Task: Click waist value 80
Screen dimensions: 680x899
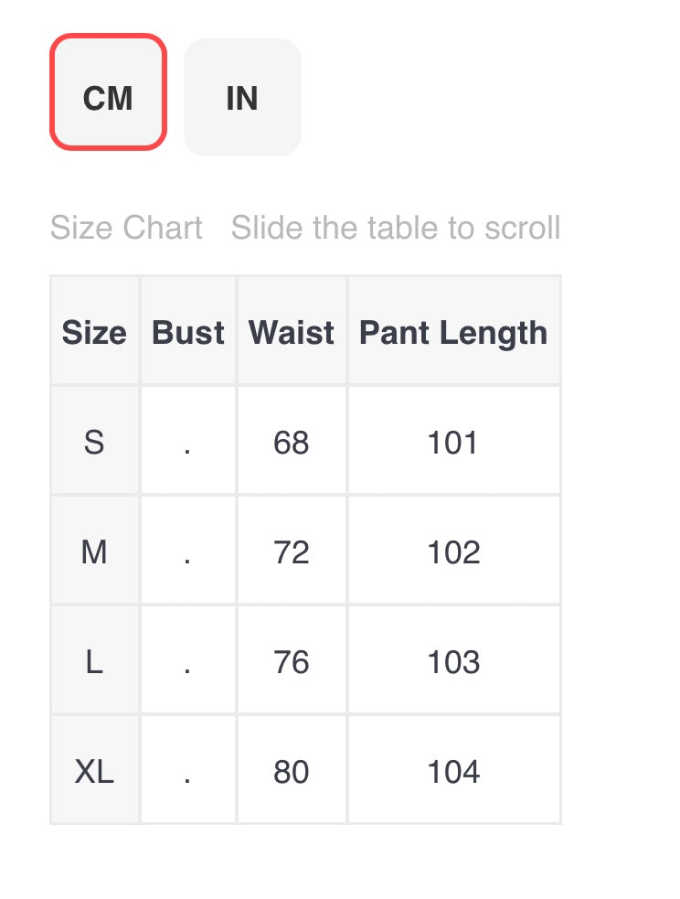Action: [292, 772]
